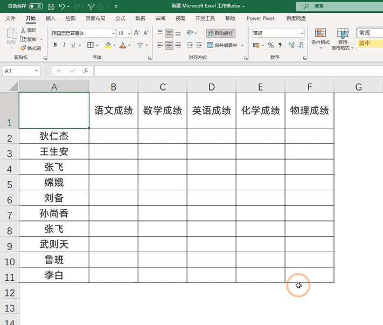Switch to the 公式 tab
The width and height of the screenshot is (383, 325).
pos(120,18)
